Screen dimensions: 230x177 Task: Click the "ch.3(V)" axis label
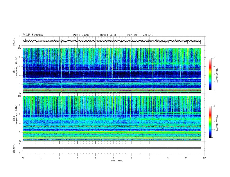[x=14, y=148]
